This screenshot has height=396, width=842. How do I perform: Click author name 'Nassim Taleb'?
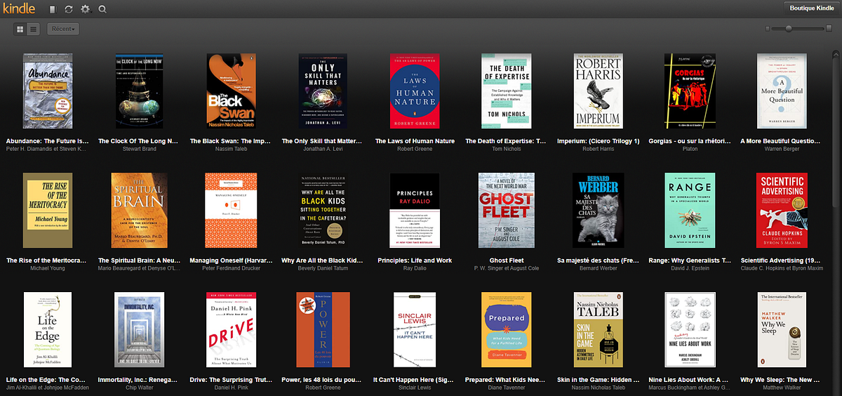click(x=231, y=150)
